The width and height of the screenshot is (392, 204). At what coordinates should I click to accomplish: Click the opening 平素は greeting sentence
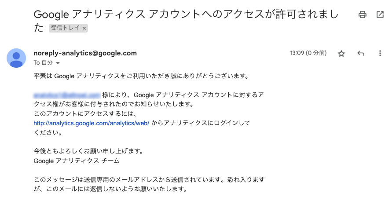(142, 76)
